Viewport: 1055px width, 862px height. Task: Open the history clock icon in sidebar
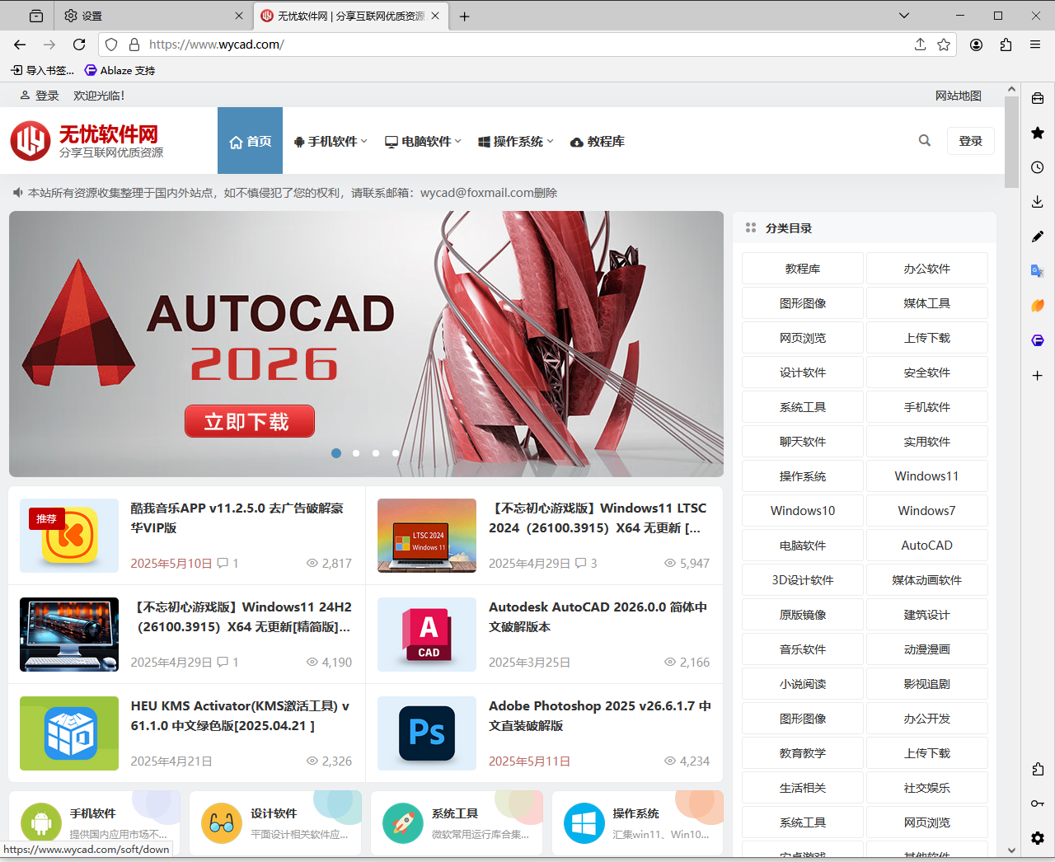(x=1037, y=167)
